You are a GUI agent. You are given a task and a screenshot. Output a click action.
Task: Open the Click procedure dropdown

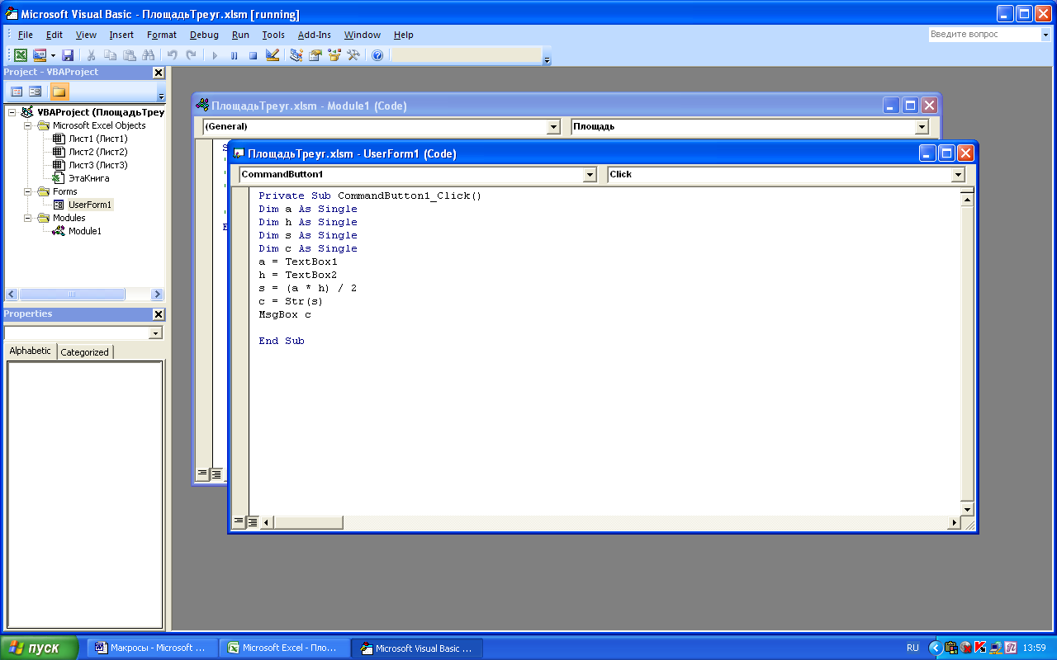click(x=958, y=174)
